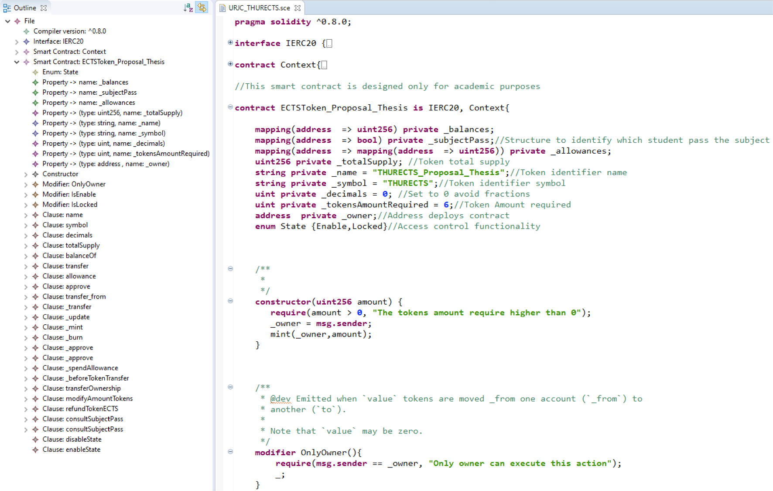Select Clause: transferOwnership in the outline

(81, 388)
